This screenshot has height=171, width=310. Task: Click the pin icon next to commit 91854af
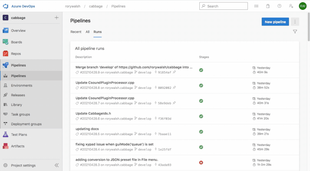tap(174, 72)
